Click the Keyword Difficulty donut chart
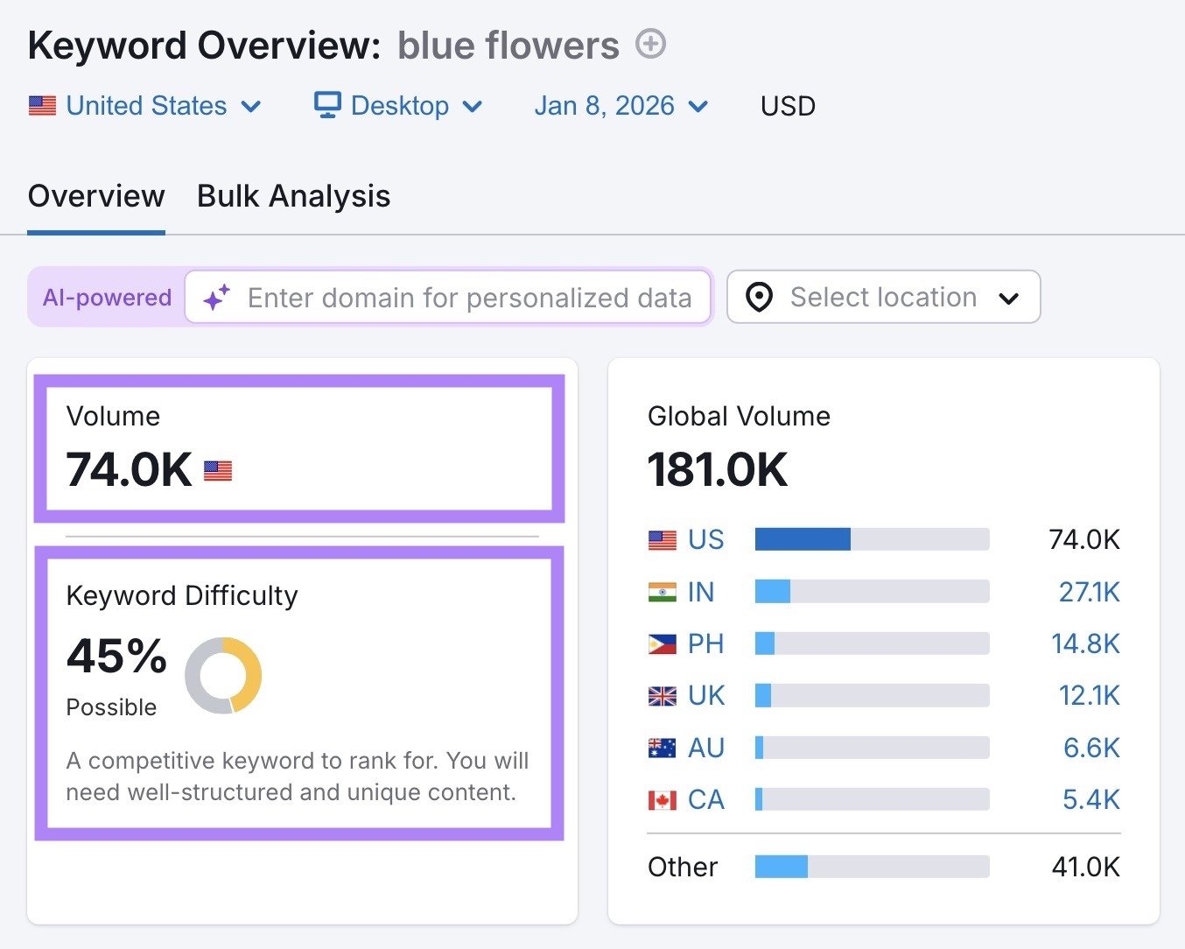 pos(223,675)
